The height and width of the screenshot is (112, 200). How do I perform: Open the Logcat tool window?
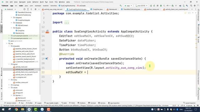pos(38,103)
